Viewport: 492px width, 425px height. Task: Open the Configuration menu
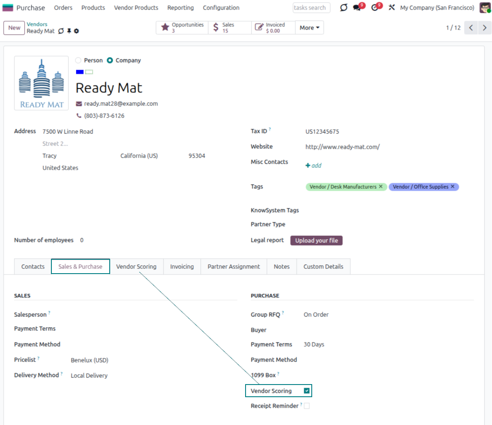click(221, 8)
